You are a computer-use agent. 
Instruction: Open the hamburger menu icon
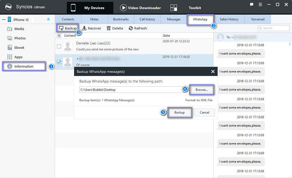(x=260, y=4)
